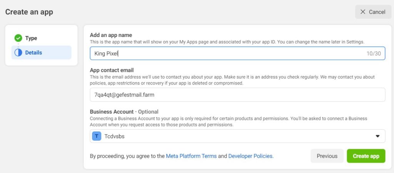Click the Business Account Optional label
Viewport: 394px width, 173px height.
click(x=124, y=112)
